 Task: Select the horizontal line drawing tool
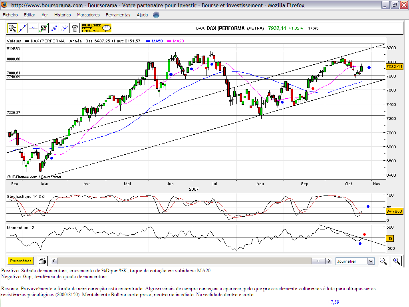point(33,28)
